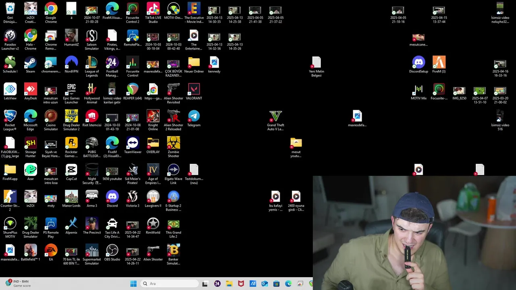
Task: Open the PS Remote Play shortcut
Action: (51, 228)
